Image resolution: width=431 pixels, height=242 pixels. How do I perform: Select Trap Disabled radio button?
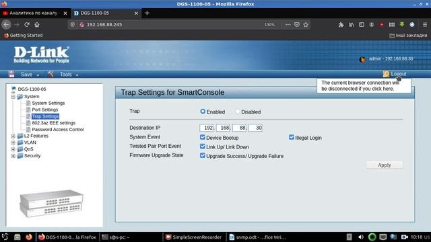point(238,112)
